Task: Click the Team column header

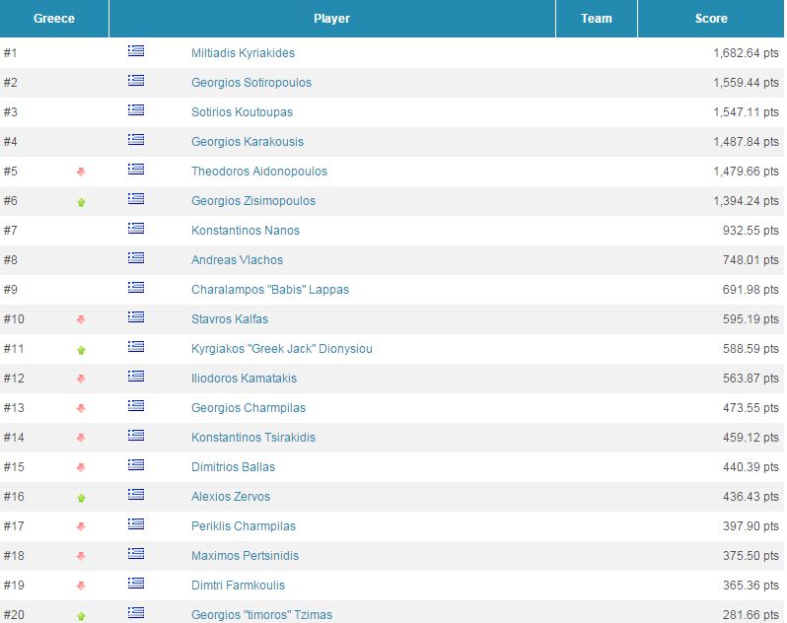Action: 597,19
